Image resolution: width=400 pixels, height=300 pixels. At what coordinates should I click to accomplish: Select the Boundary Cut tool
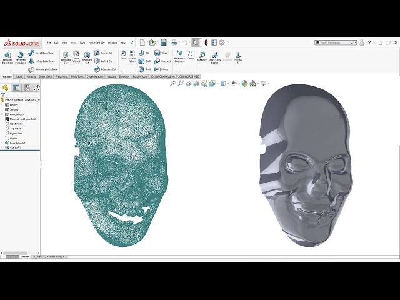click(x=105, y=69)
